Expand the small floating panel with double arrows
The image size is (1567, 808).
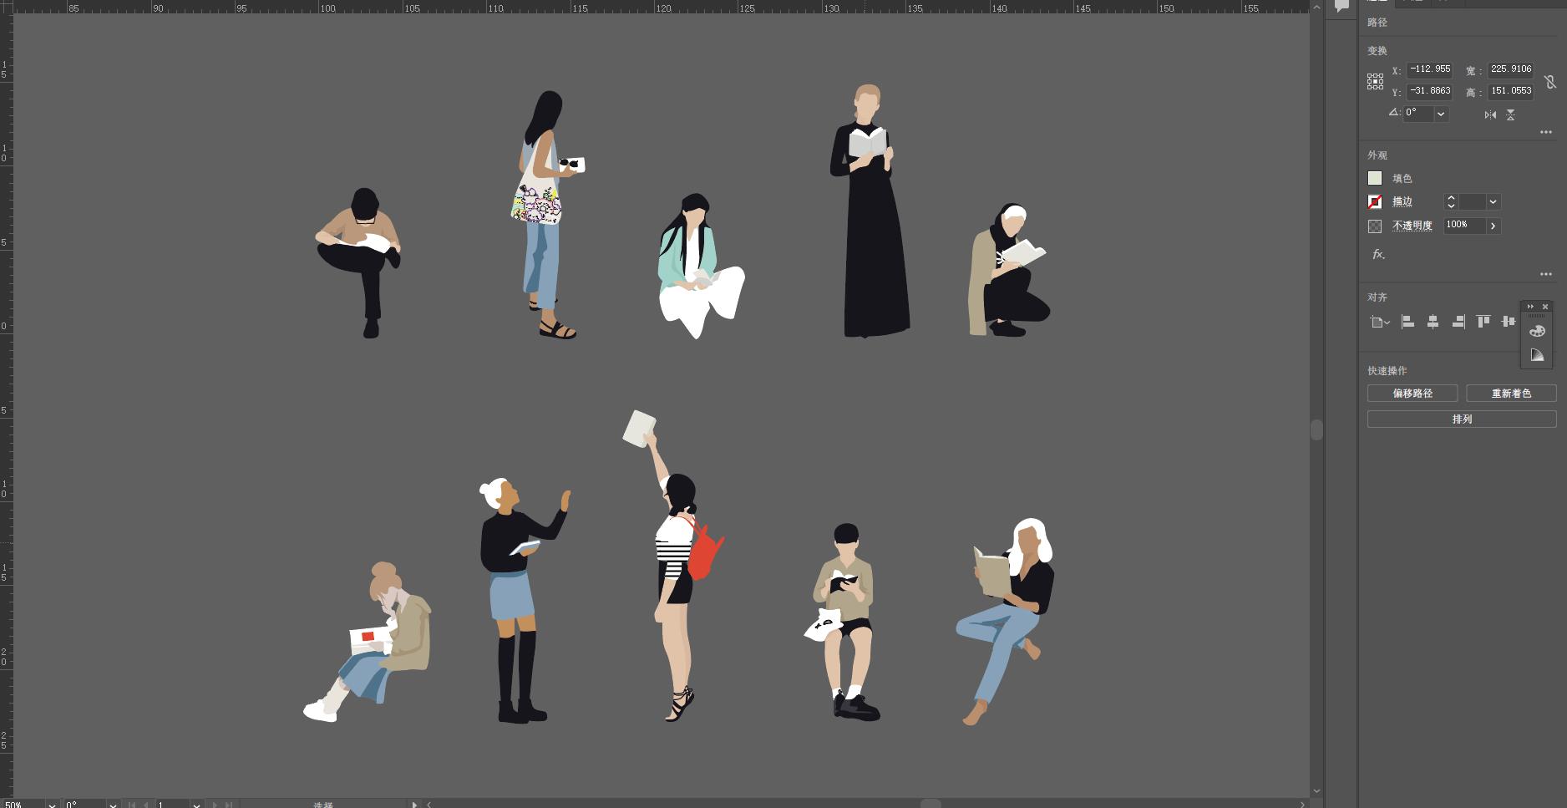point(1530,307)
